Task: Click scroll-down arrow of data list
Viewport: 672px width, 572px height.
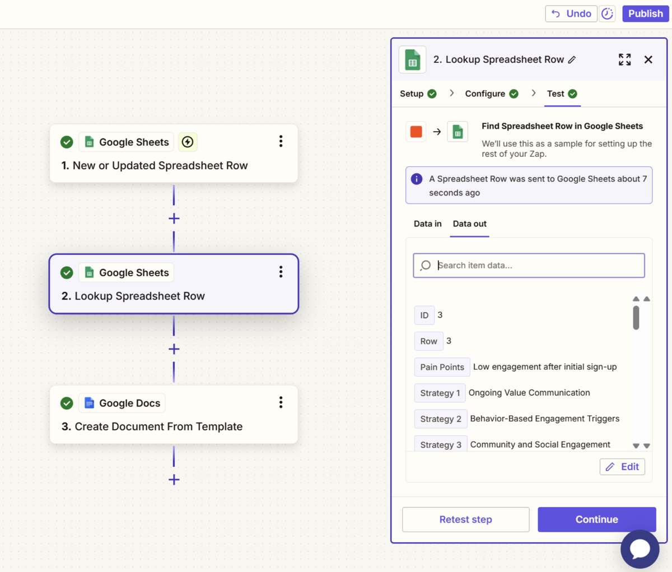Action: pos(636,446)
